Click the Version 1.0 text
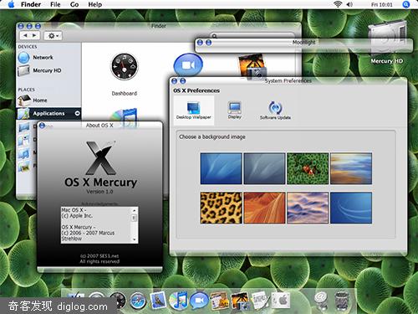 point(99,192)
